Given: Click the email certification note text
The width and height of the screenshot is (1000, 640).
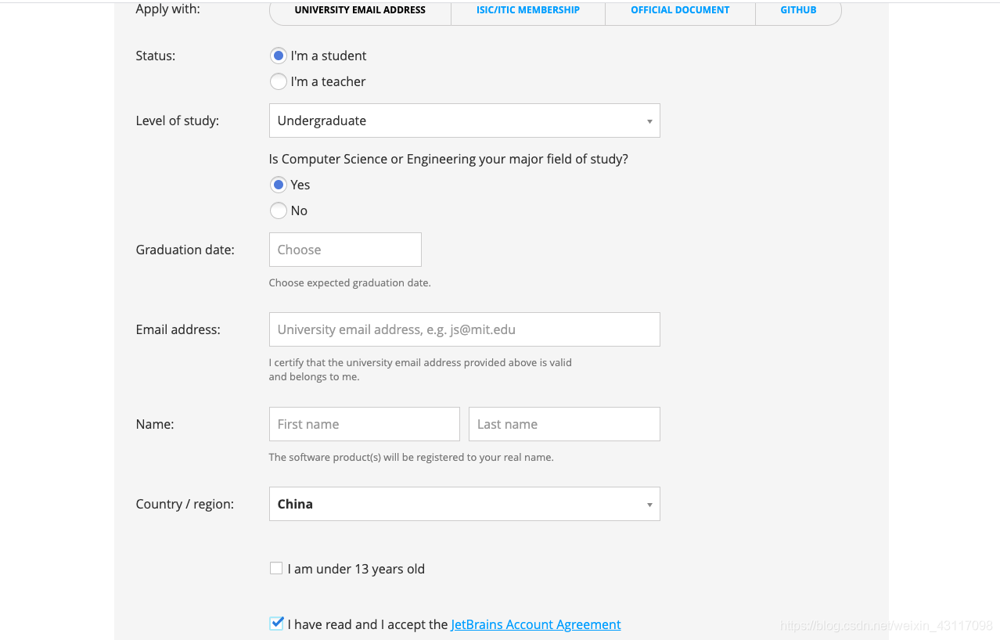Looking at the screenshot, I should (x=420, y=369).
